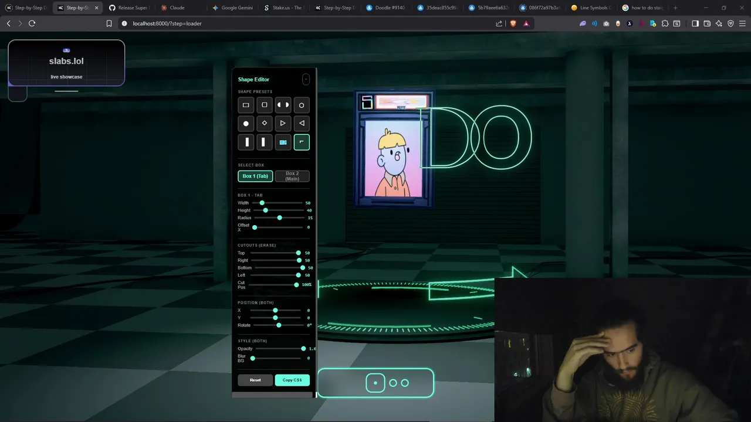Select the highlighted corner tab preset
Screen dimensions: 751x422
click(x=302, y=142)
